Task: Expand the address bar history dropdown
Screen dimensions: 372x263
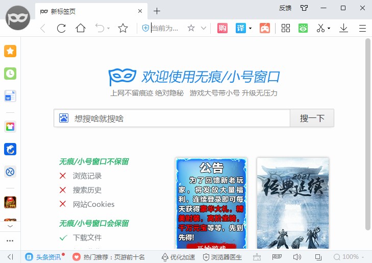Action: point(203,28)
